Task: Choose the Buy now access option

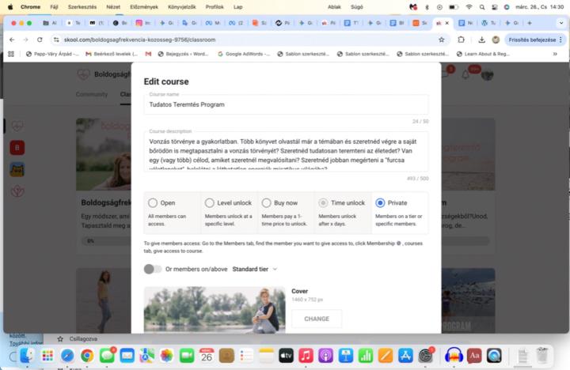Action: click(266, 202)
